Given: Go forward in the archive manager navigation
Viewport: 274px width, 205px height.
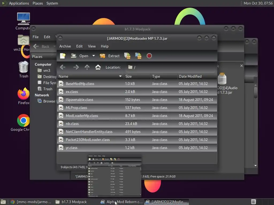Looking at the screenshot, I should tap(76, 67).
